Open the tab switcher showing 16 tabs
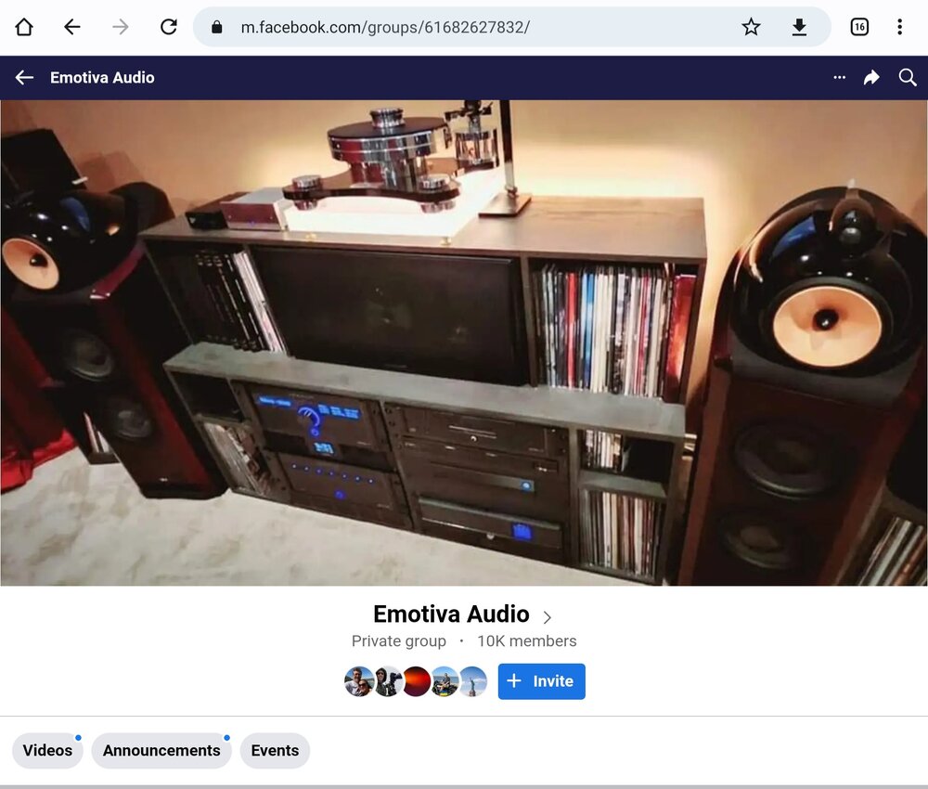The width and height of the screenshot is (928, 789). [x=859, y=27]
